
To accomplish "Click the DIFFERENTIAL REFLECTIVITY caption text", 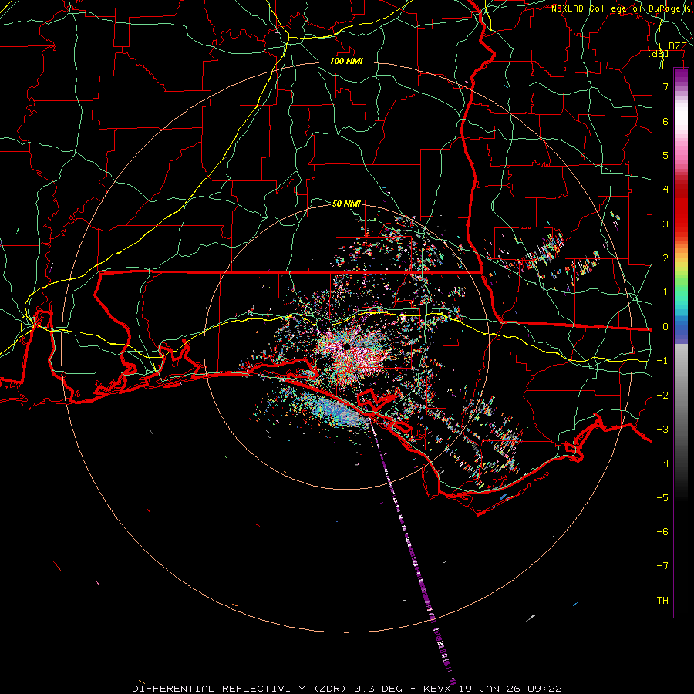I will click(x=219, y=689).
